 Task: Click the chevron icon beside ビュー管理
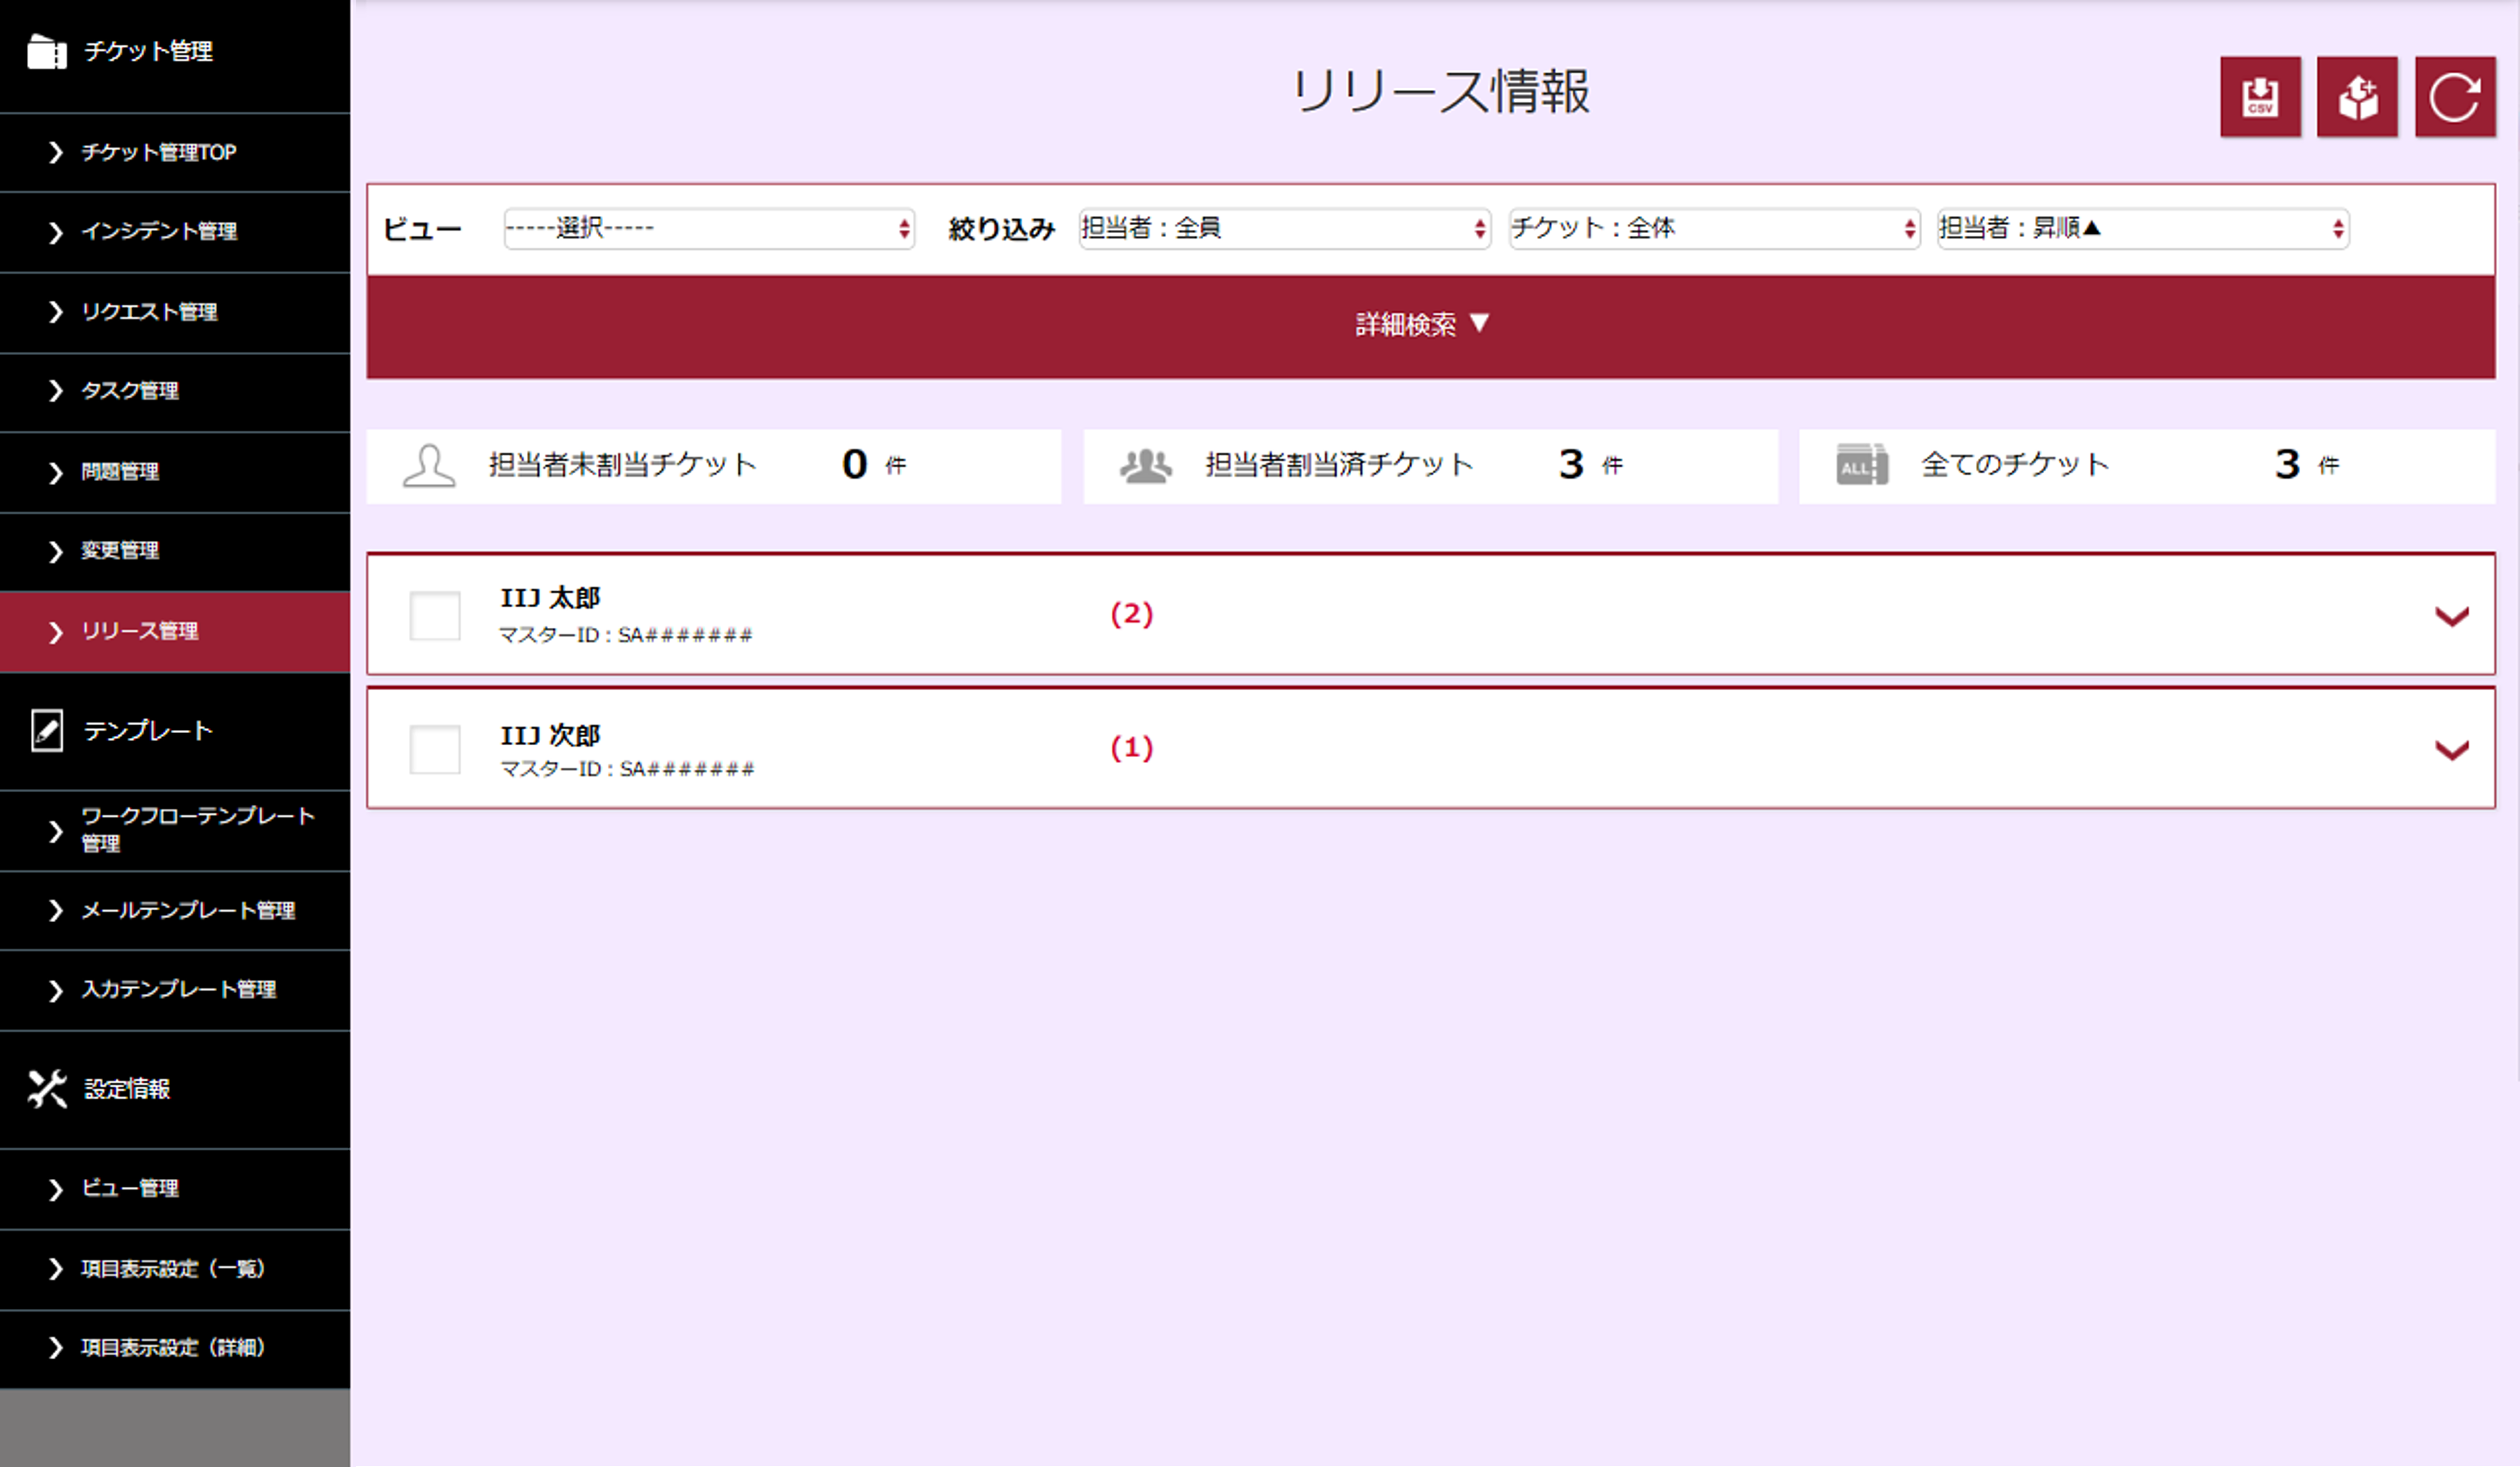point(56,1189)
